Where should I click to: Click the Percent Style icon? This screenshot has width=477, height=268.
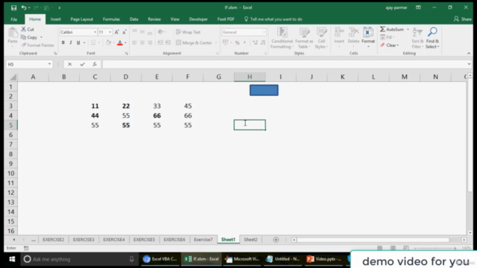(x=237, y=43)
